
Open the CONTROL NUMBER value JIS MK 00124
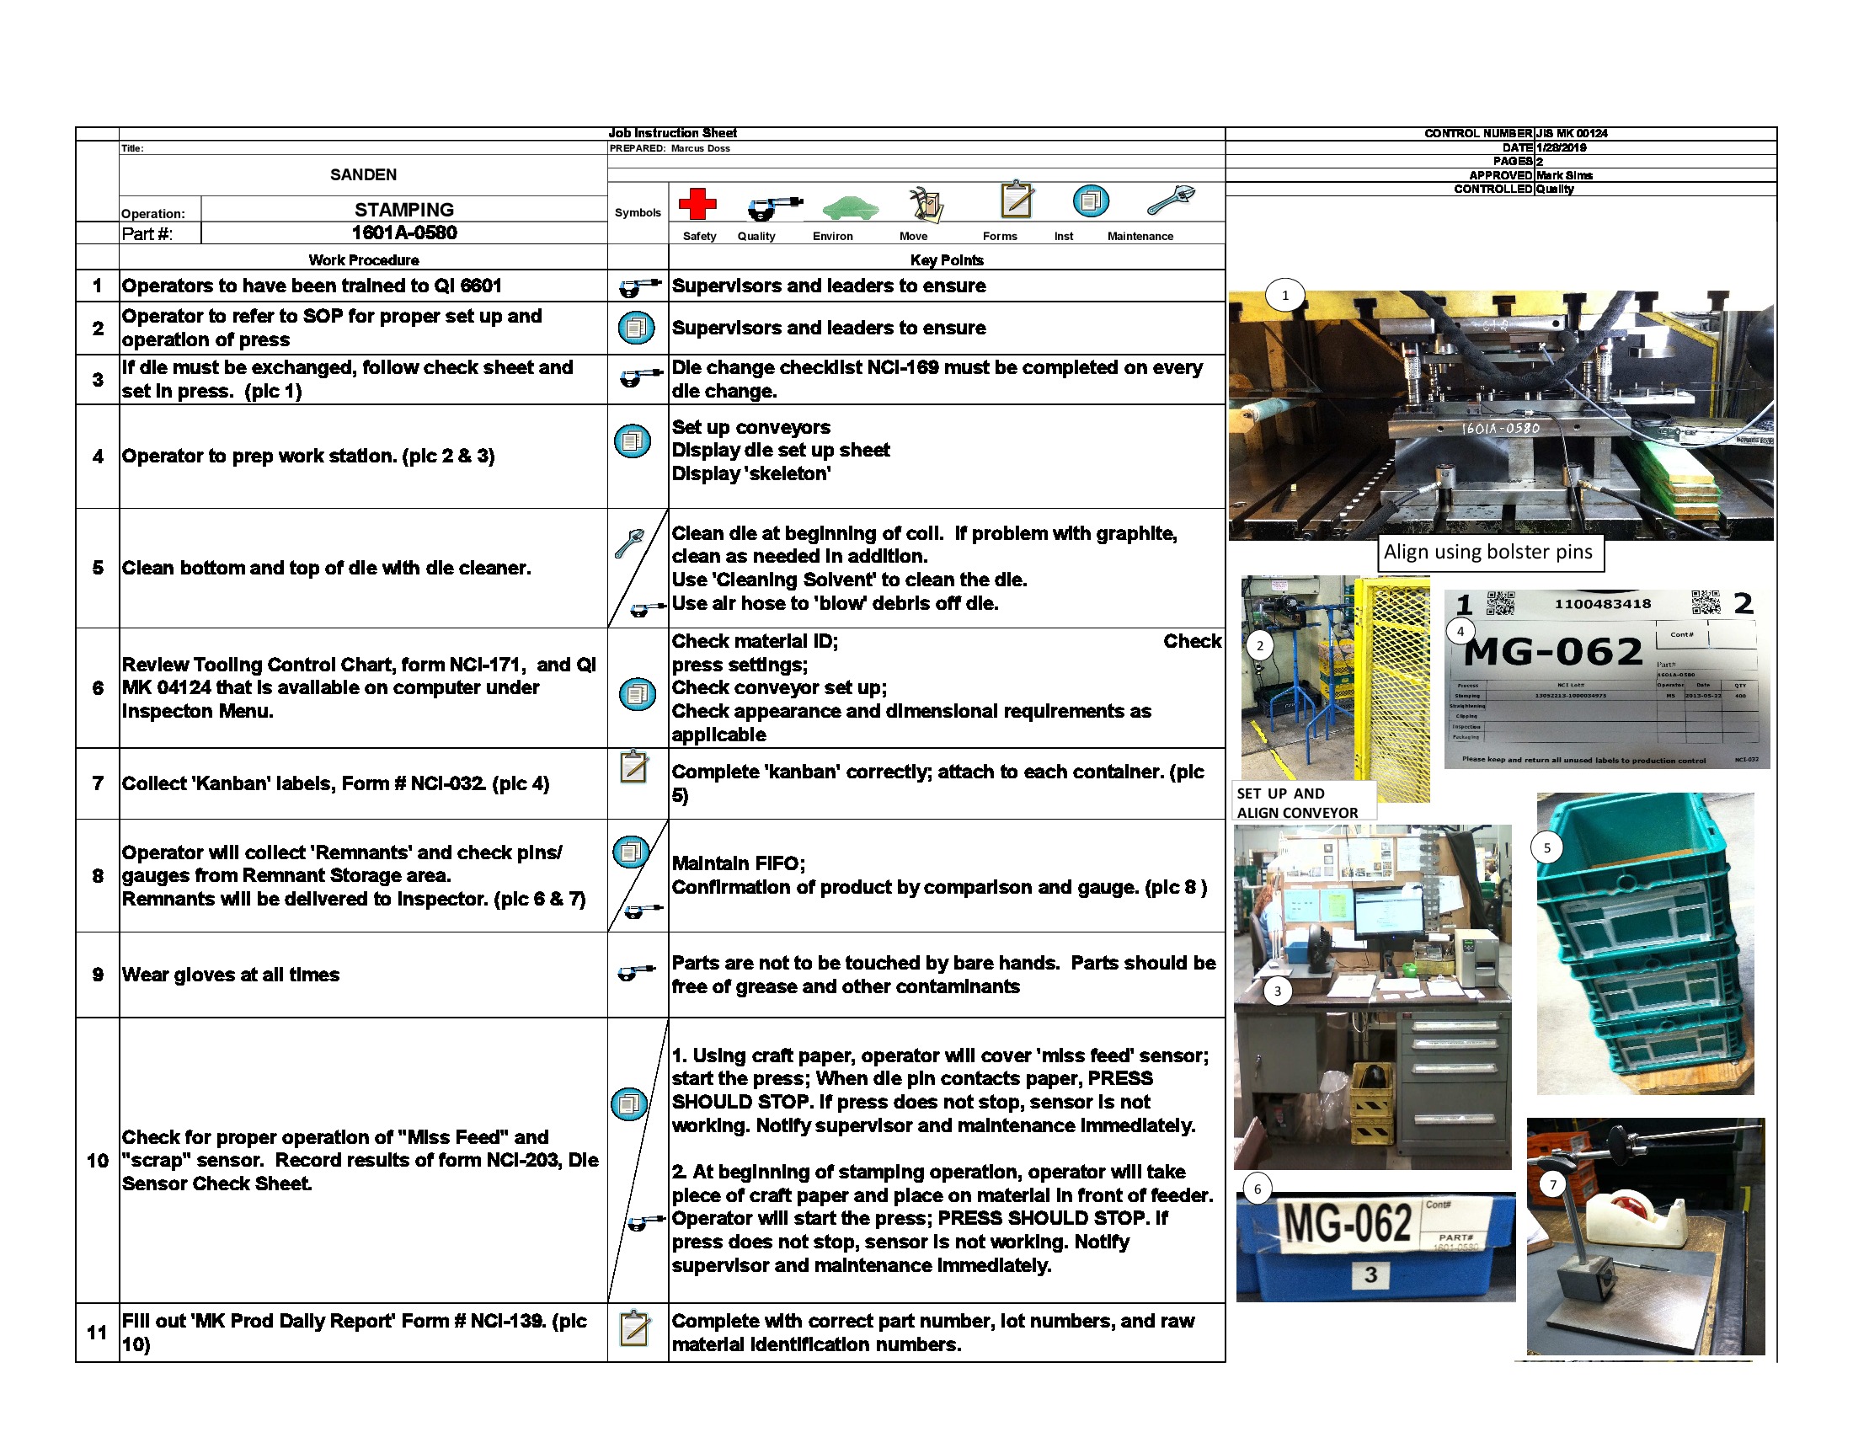1572,133
